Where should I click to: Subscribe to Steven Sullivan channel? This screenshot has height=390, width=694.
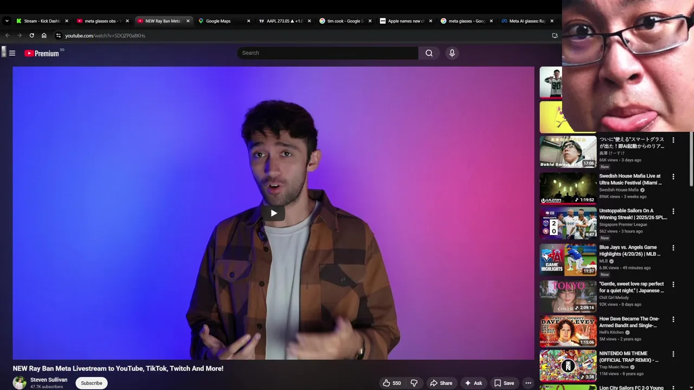(92, 383)
